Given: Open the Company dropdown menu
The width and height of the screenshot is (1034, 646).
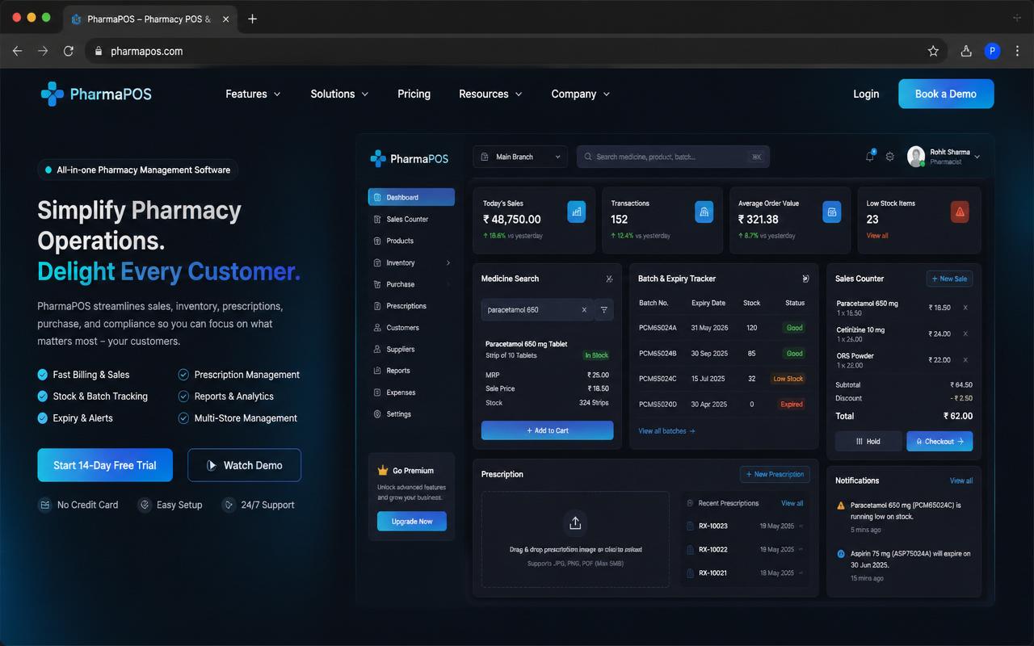Looking at the screenshot, I should click(581, 94).
